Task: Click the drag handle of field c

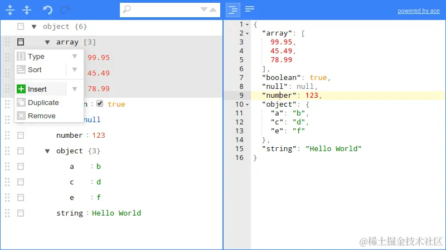Action: click(x=7, y=182)
